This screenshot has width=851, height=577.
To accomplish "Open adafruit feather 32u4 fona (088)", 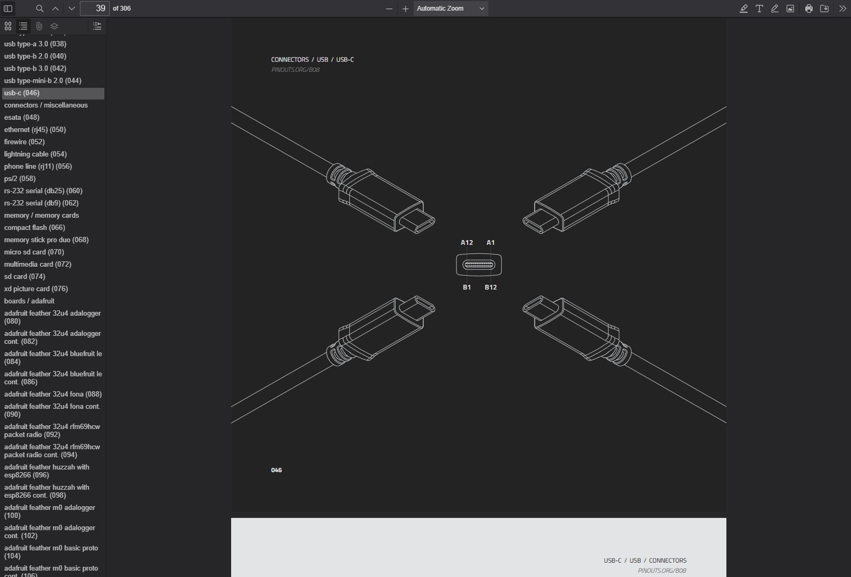I will pyautogui.click(x=53, y=394).
